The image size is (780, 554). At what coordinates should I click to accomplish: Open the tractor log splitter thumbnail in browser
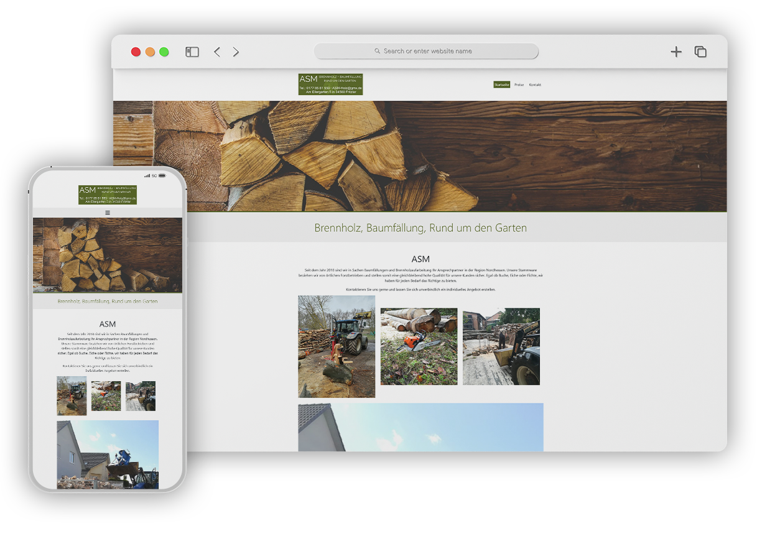(337, 346)
